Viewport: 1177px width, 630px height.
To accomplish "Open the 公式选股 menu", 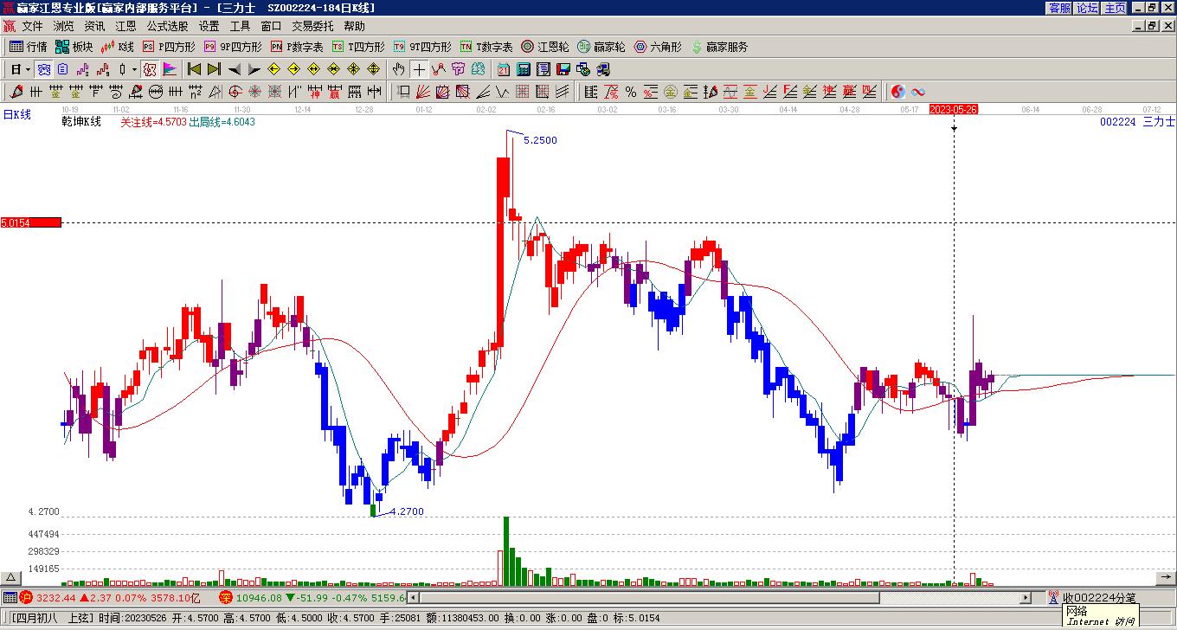I will pyautogui.click(x=167, y=27).
